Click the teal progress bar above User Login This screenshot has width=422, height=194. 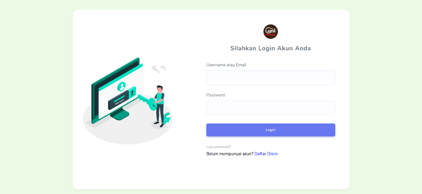click(x=120, y=98)
